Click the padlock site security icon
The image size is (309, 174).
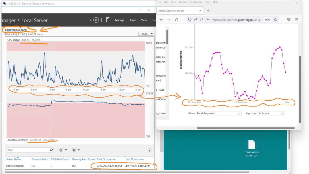coord(196,20)
